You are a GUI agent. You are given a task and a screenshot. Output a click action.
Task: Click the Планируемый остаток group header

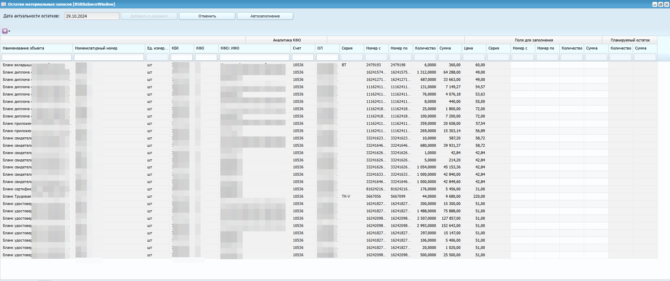(630, 40)
